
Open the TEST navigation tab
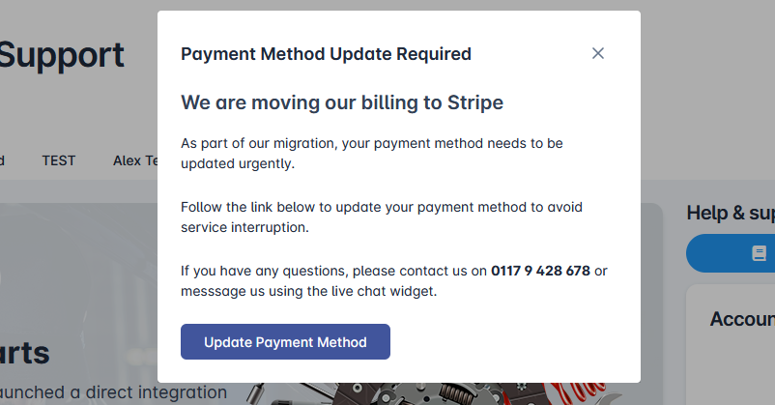point(59,160)
